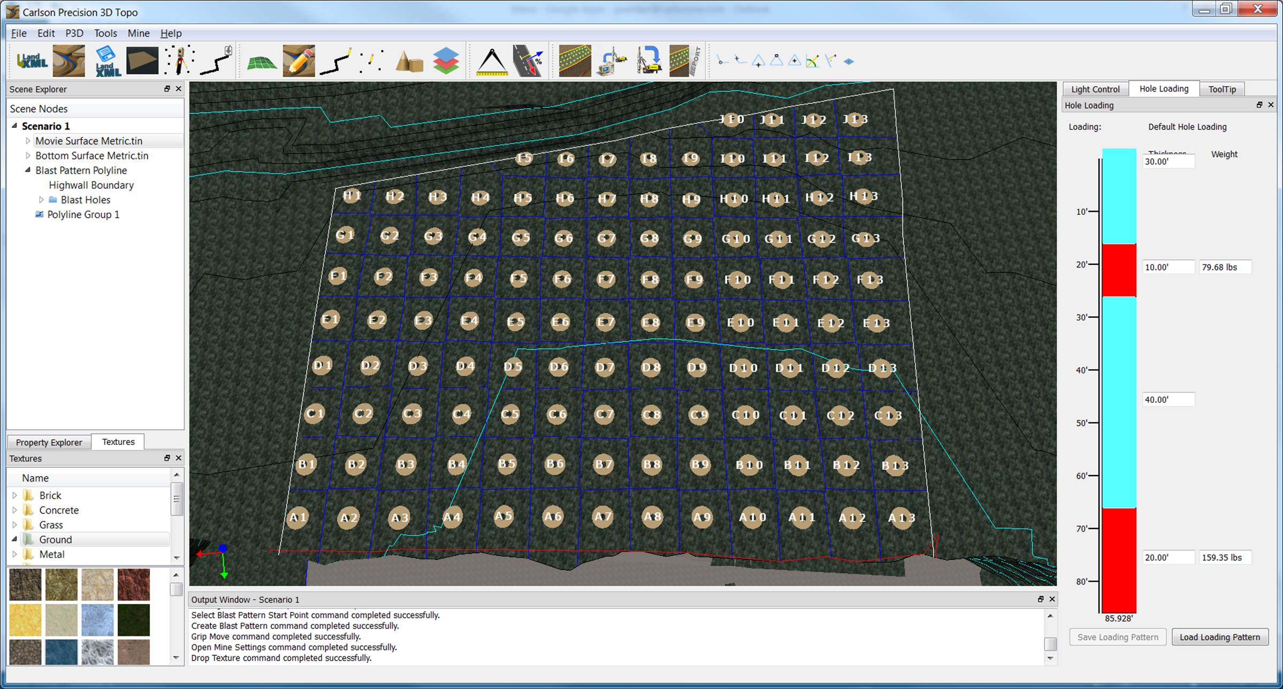Viewport: 1283px width, 689px height.
Task: Select the drill rig with blue arrow icon
Action: [x=648, y=61]
